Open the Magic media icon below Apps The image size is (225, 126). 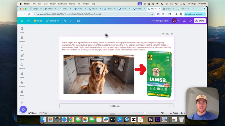pos(22,102)
